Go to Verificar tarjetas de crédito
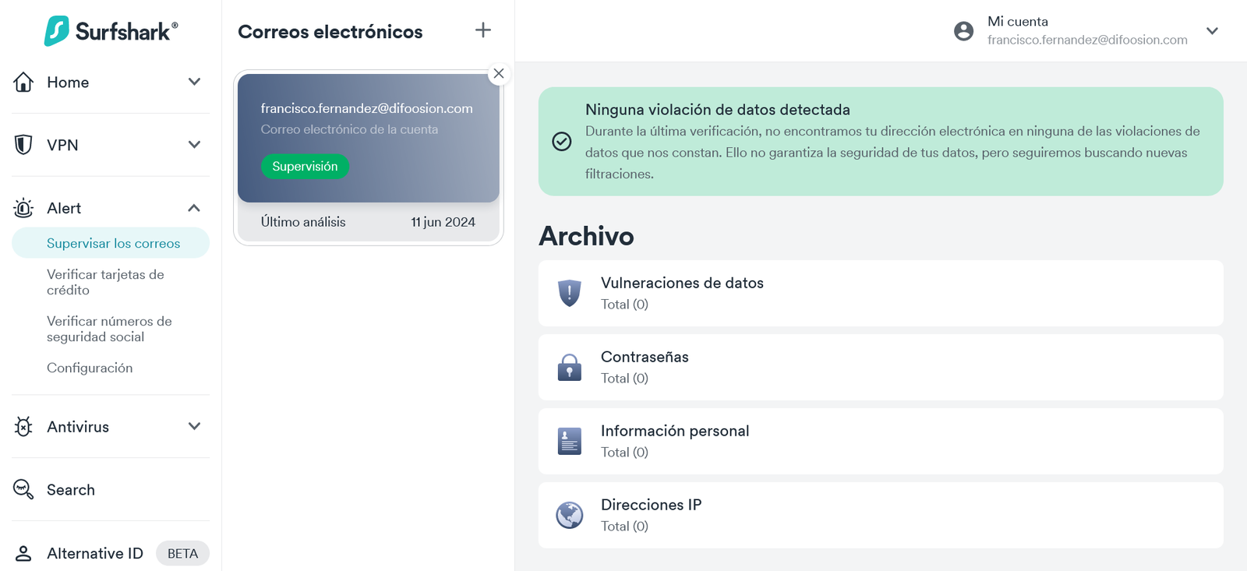Viewport: 1247px width, 571px height. [105, 282]
